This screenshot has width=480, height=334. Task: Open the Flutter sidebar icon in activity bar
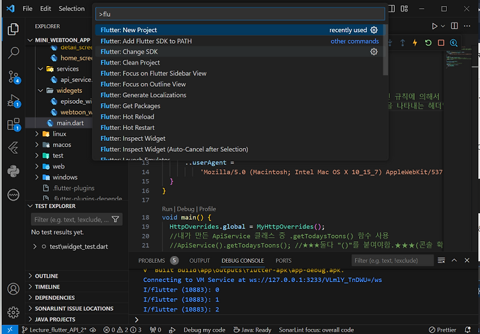tap(13, 148)
